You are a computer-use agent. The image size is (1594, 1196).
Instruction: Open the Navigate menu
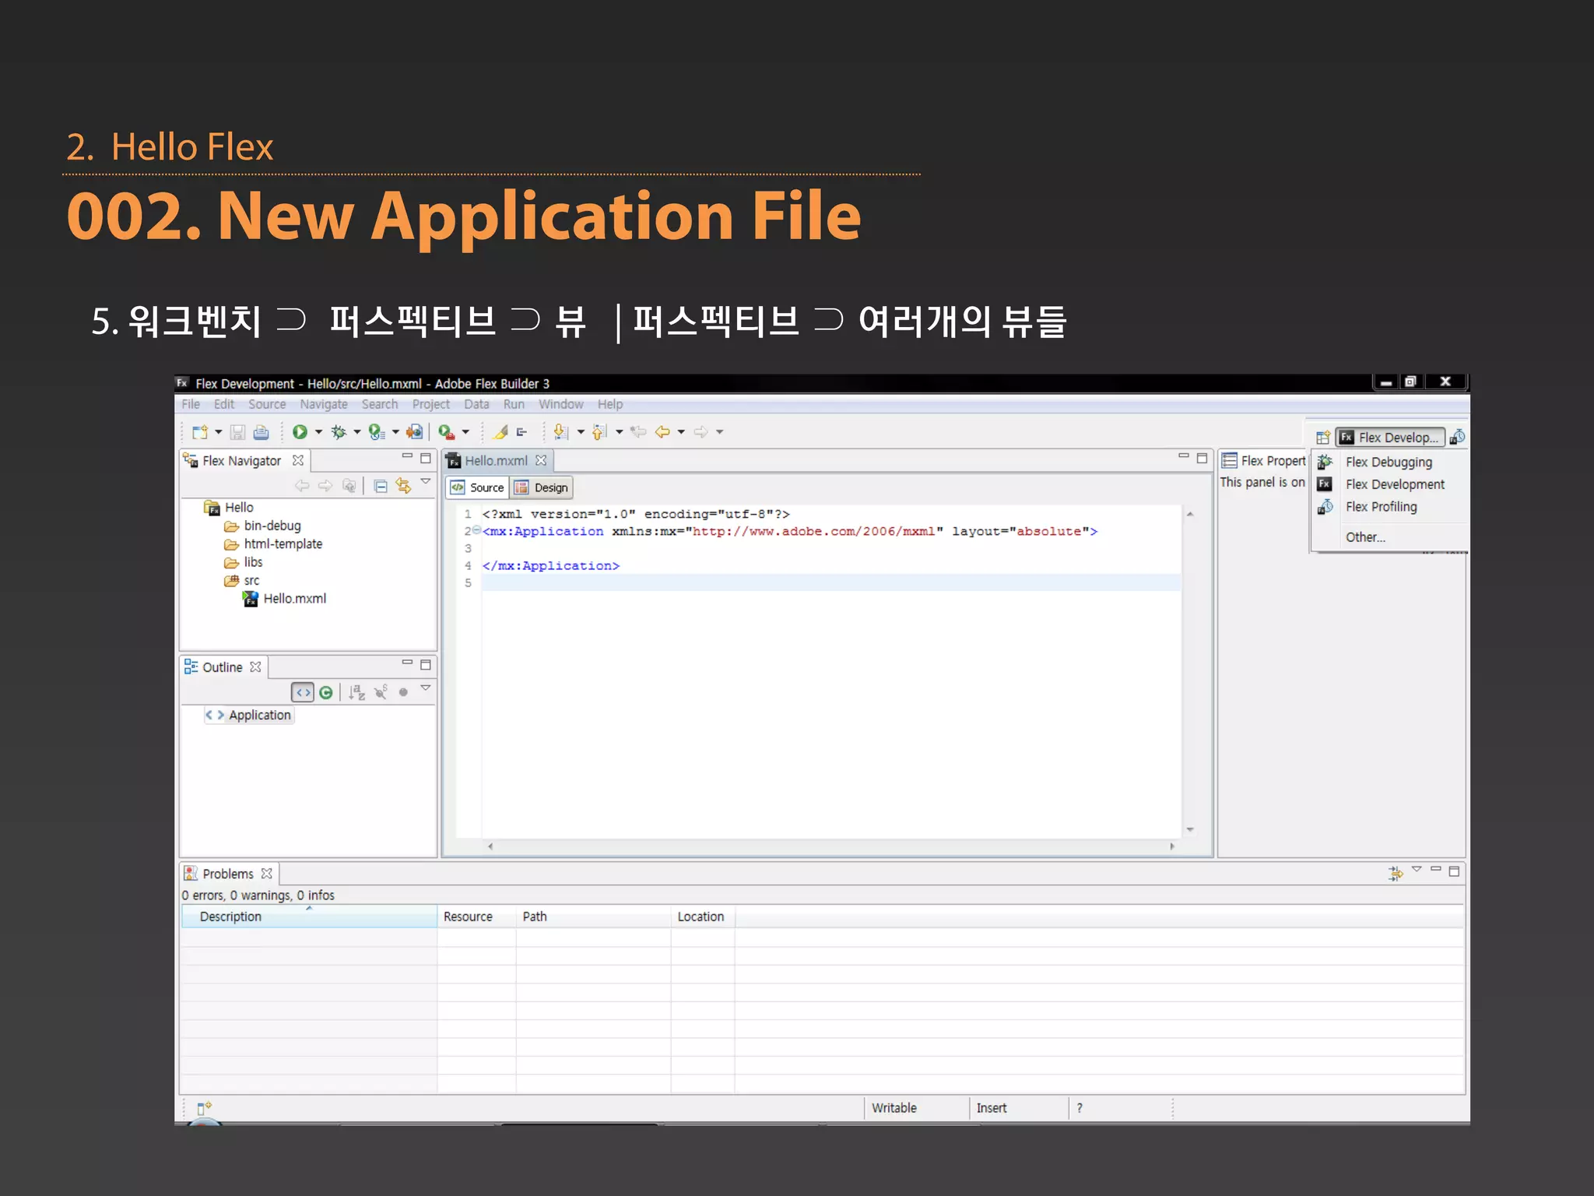(x=324, y=404)
